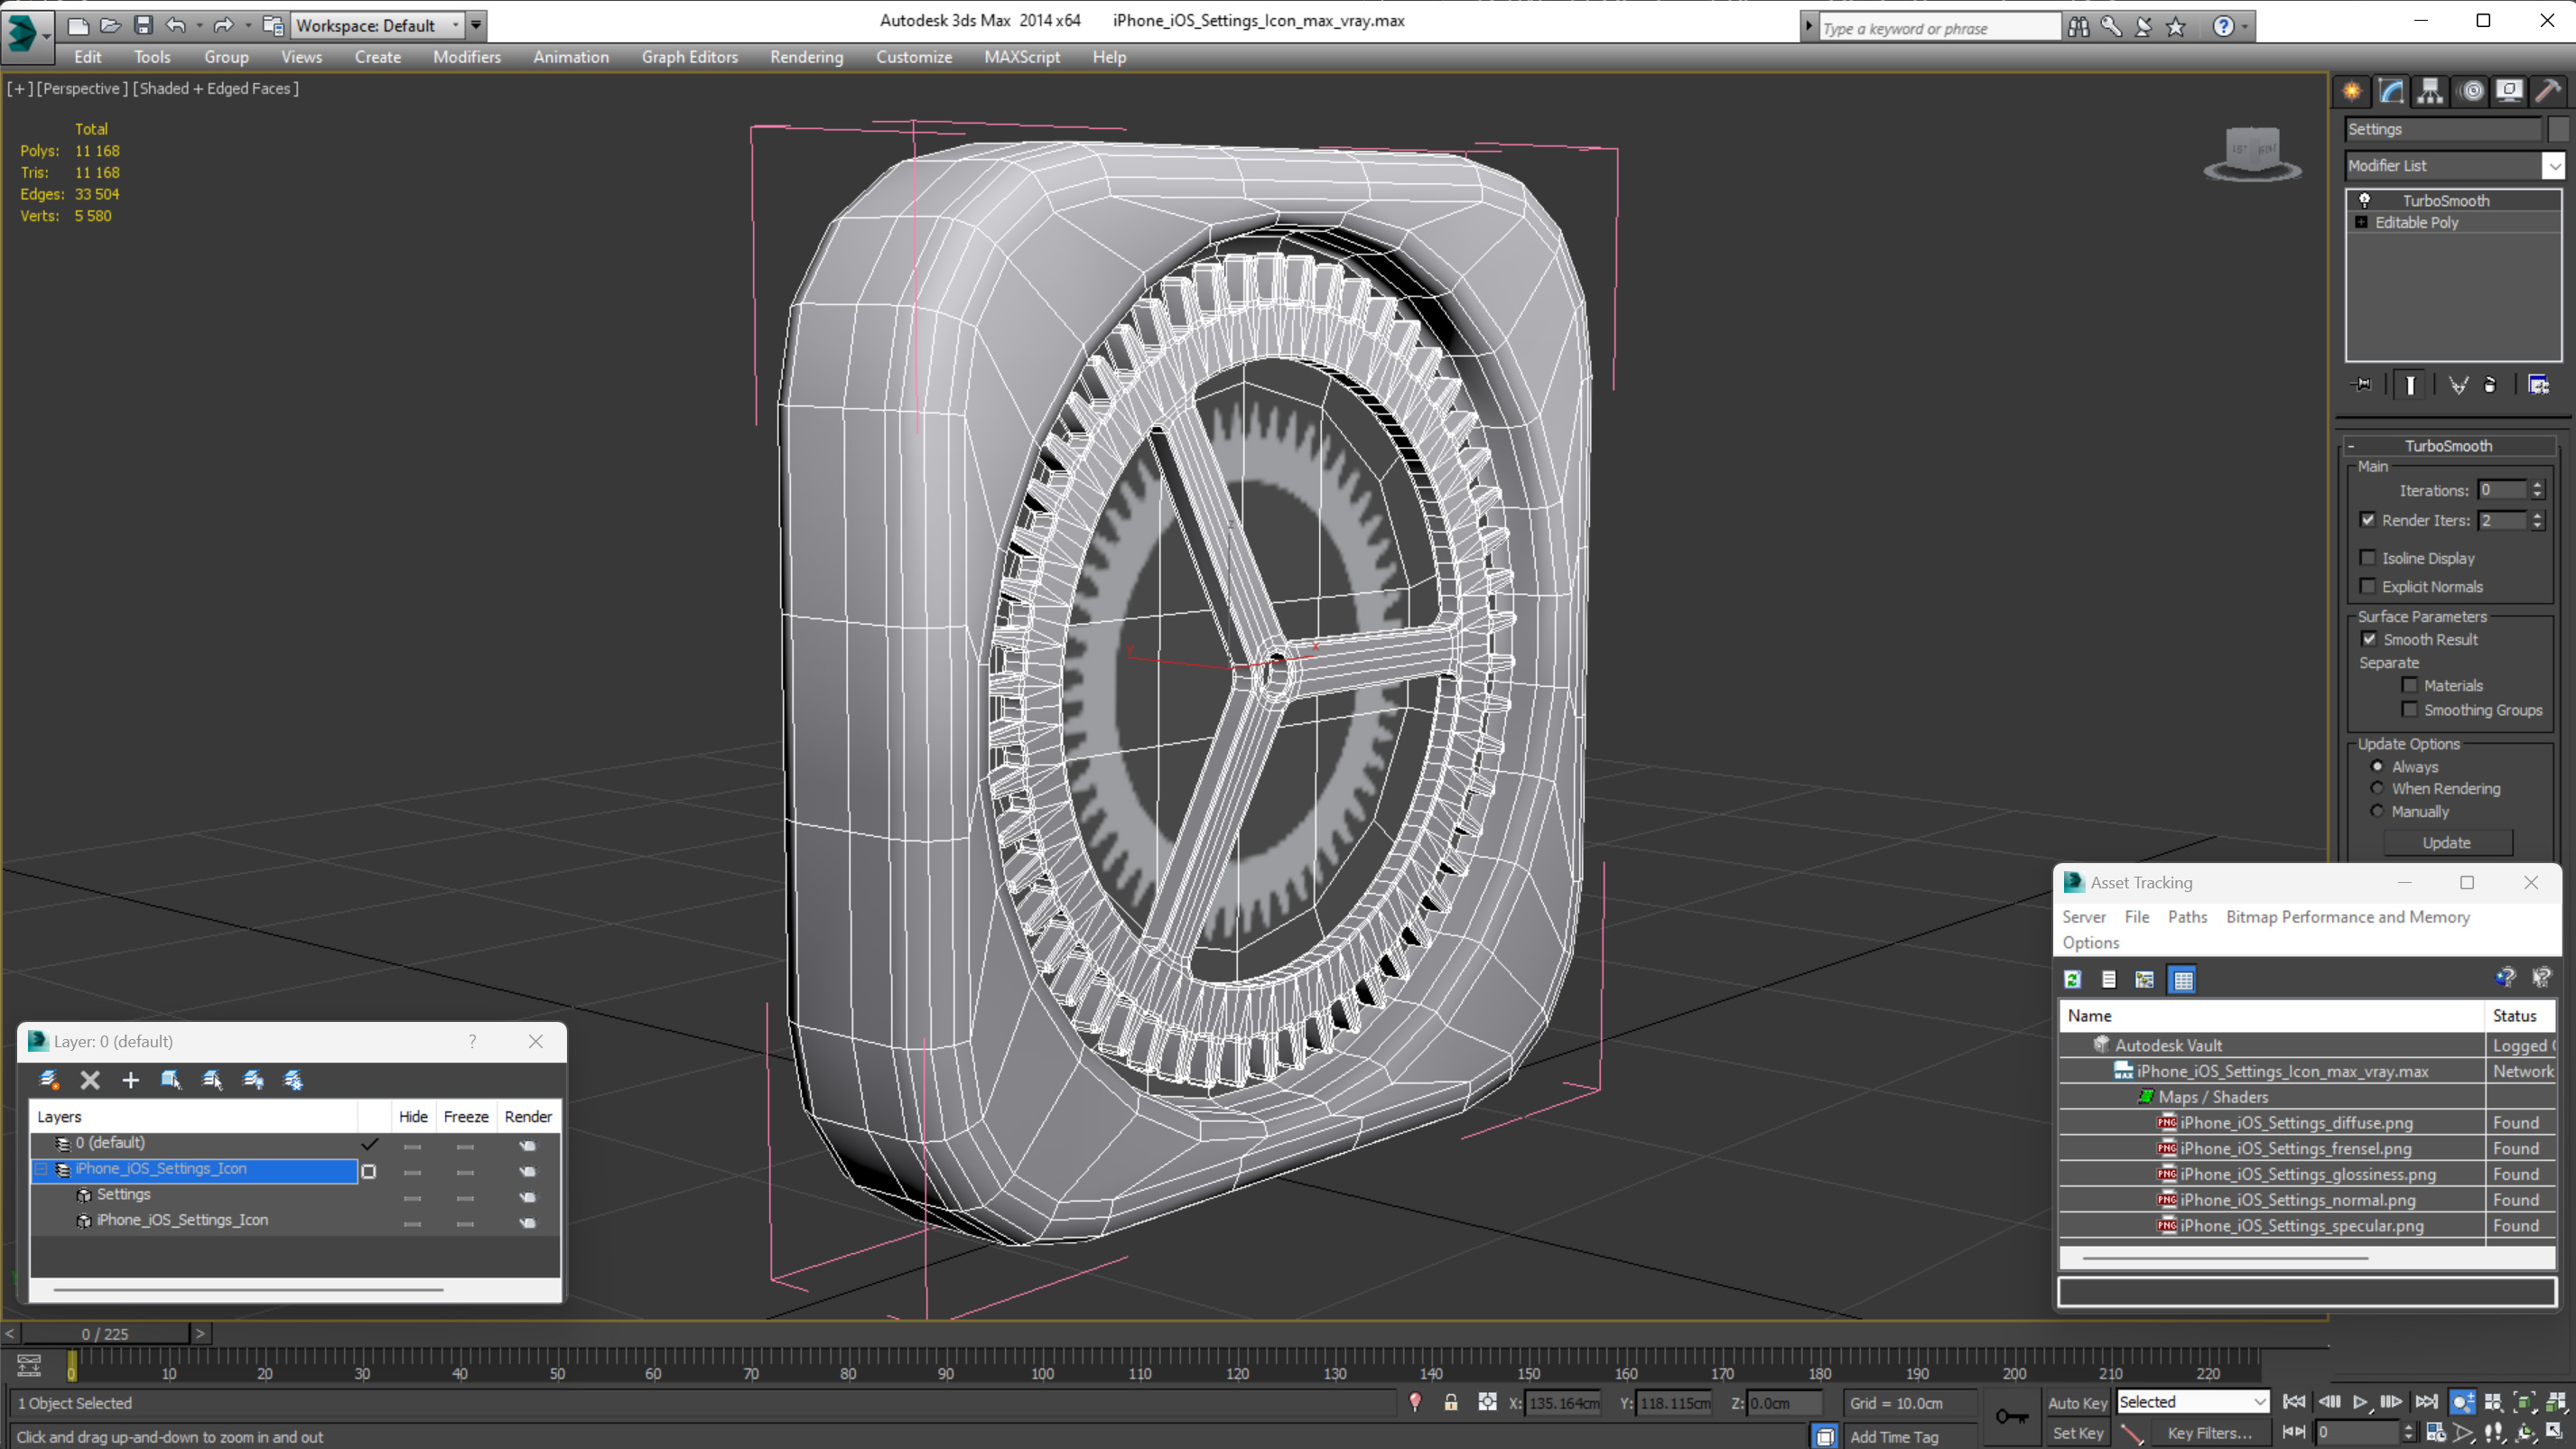Click the Auto Key button
Viewport: 2576px width, 1449px height.
[x=2077, y=1402]
